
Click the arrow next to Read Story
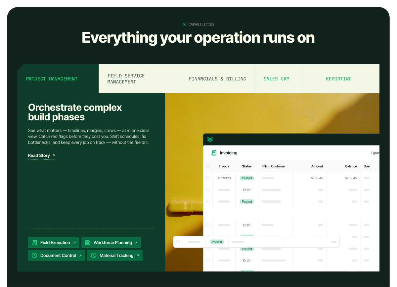click(x=54, y=155)
